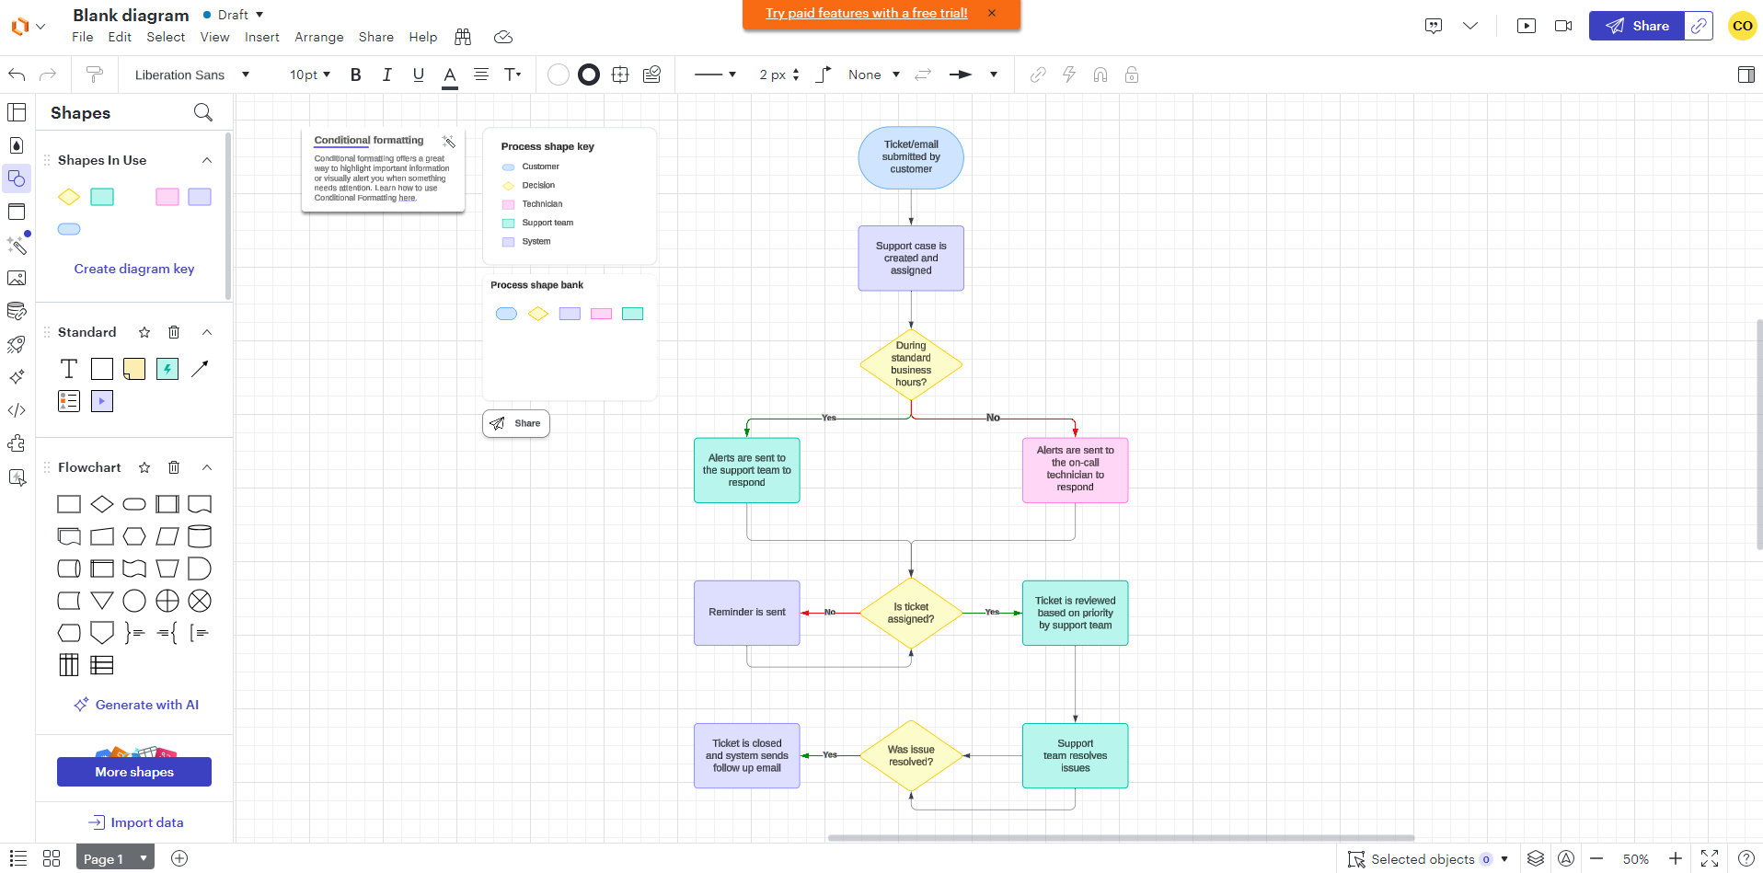Open the fill color circle swatch
Viewport: 1763px width, 873px height.
click(559, 75)
